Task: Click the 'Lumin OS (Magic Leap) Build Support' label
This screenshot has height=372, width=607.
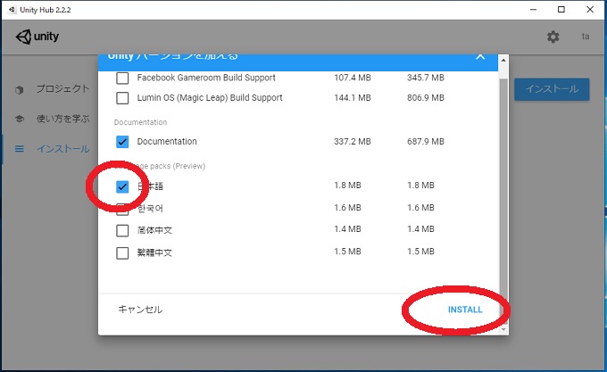Action: (210, 98)
